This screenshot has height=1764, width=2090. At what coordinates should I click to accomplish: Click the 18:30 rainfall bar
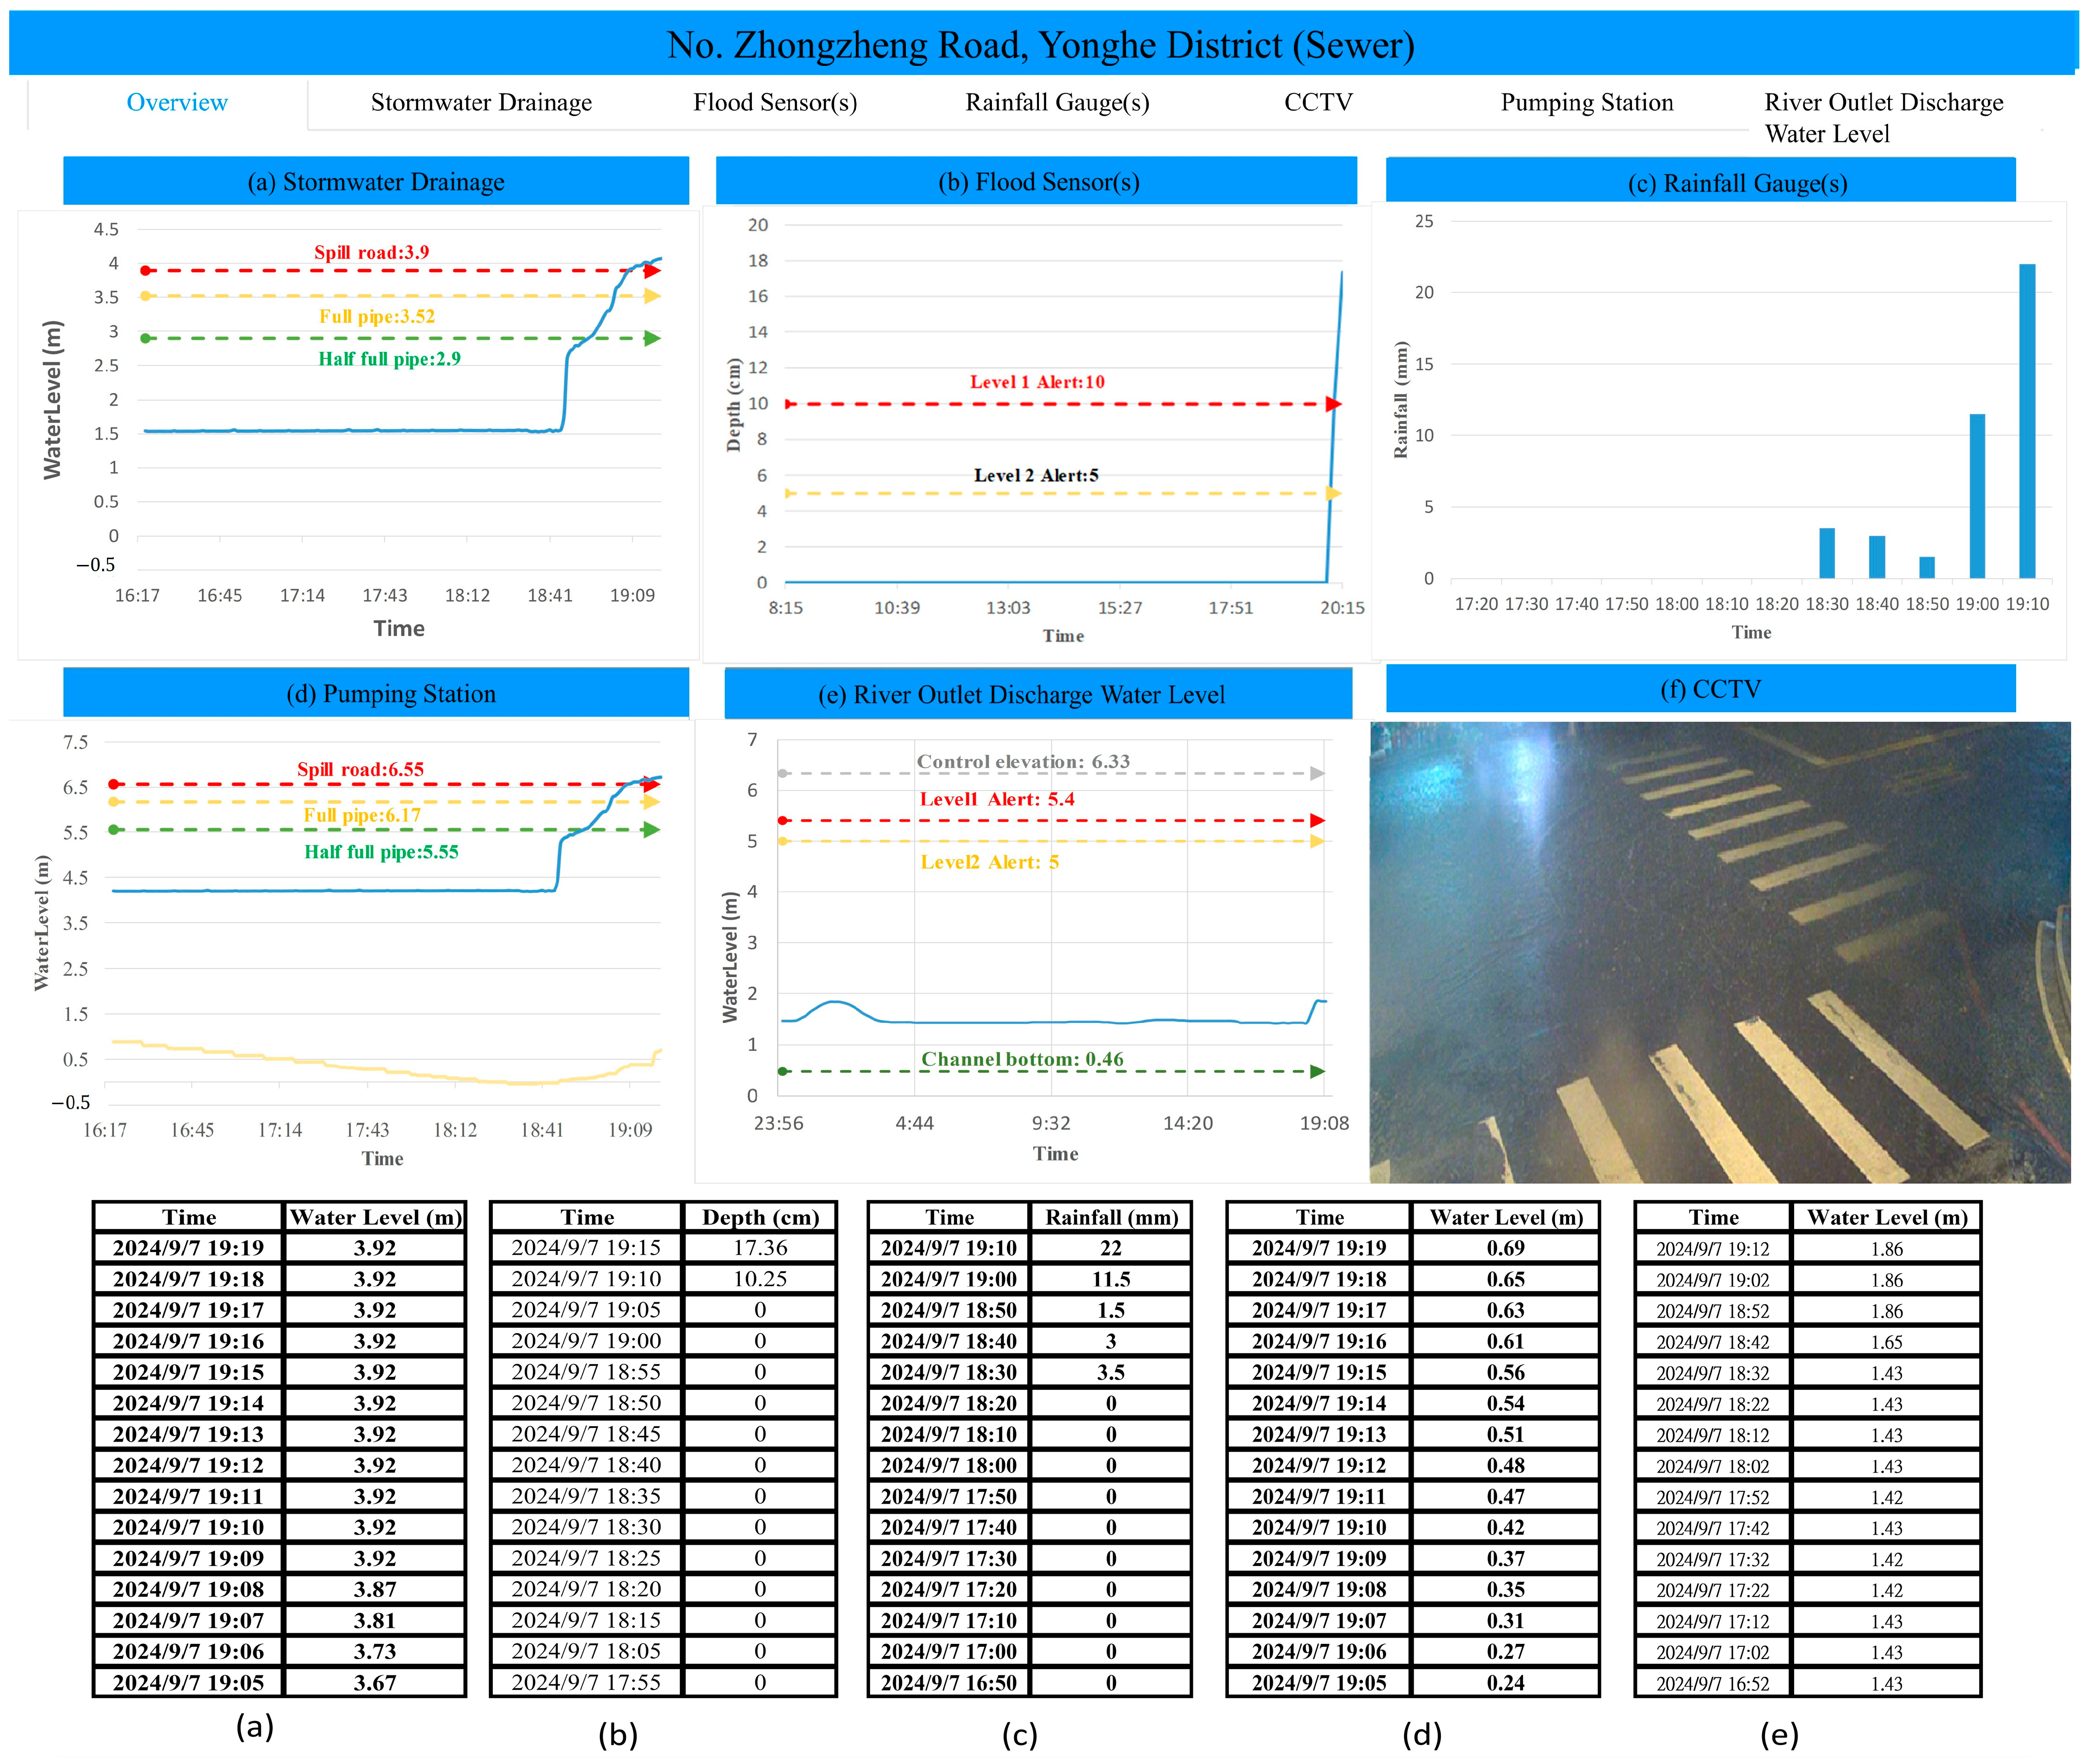click(1827, 553)
